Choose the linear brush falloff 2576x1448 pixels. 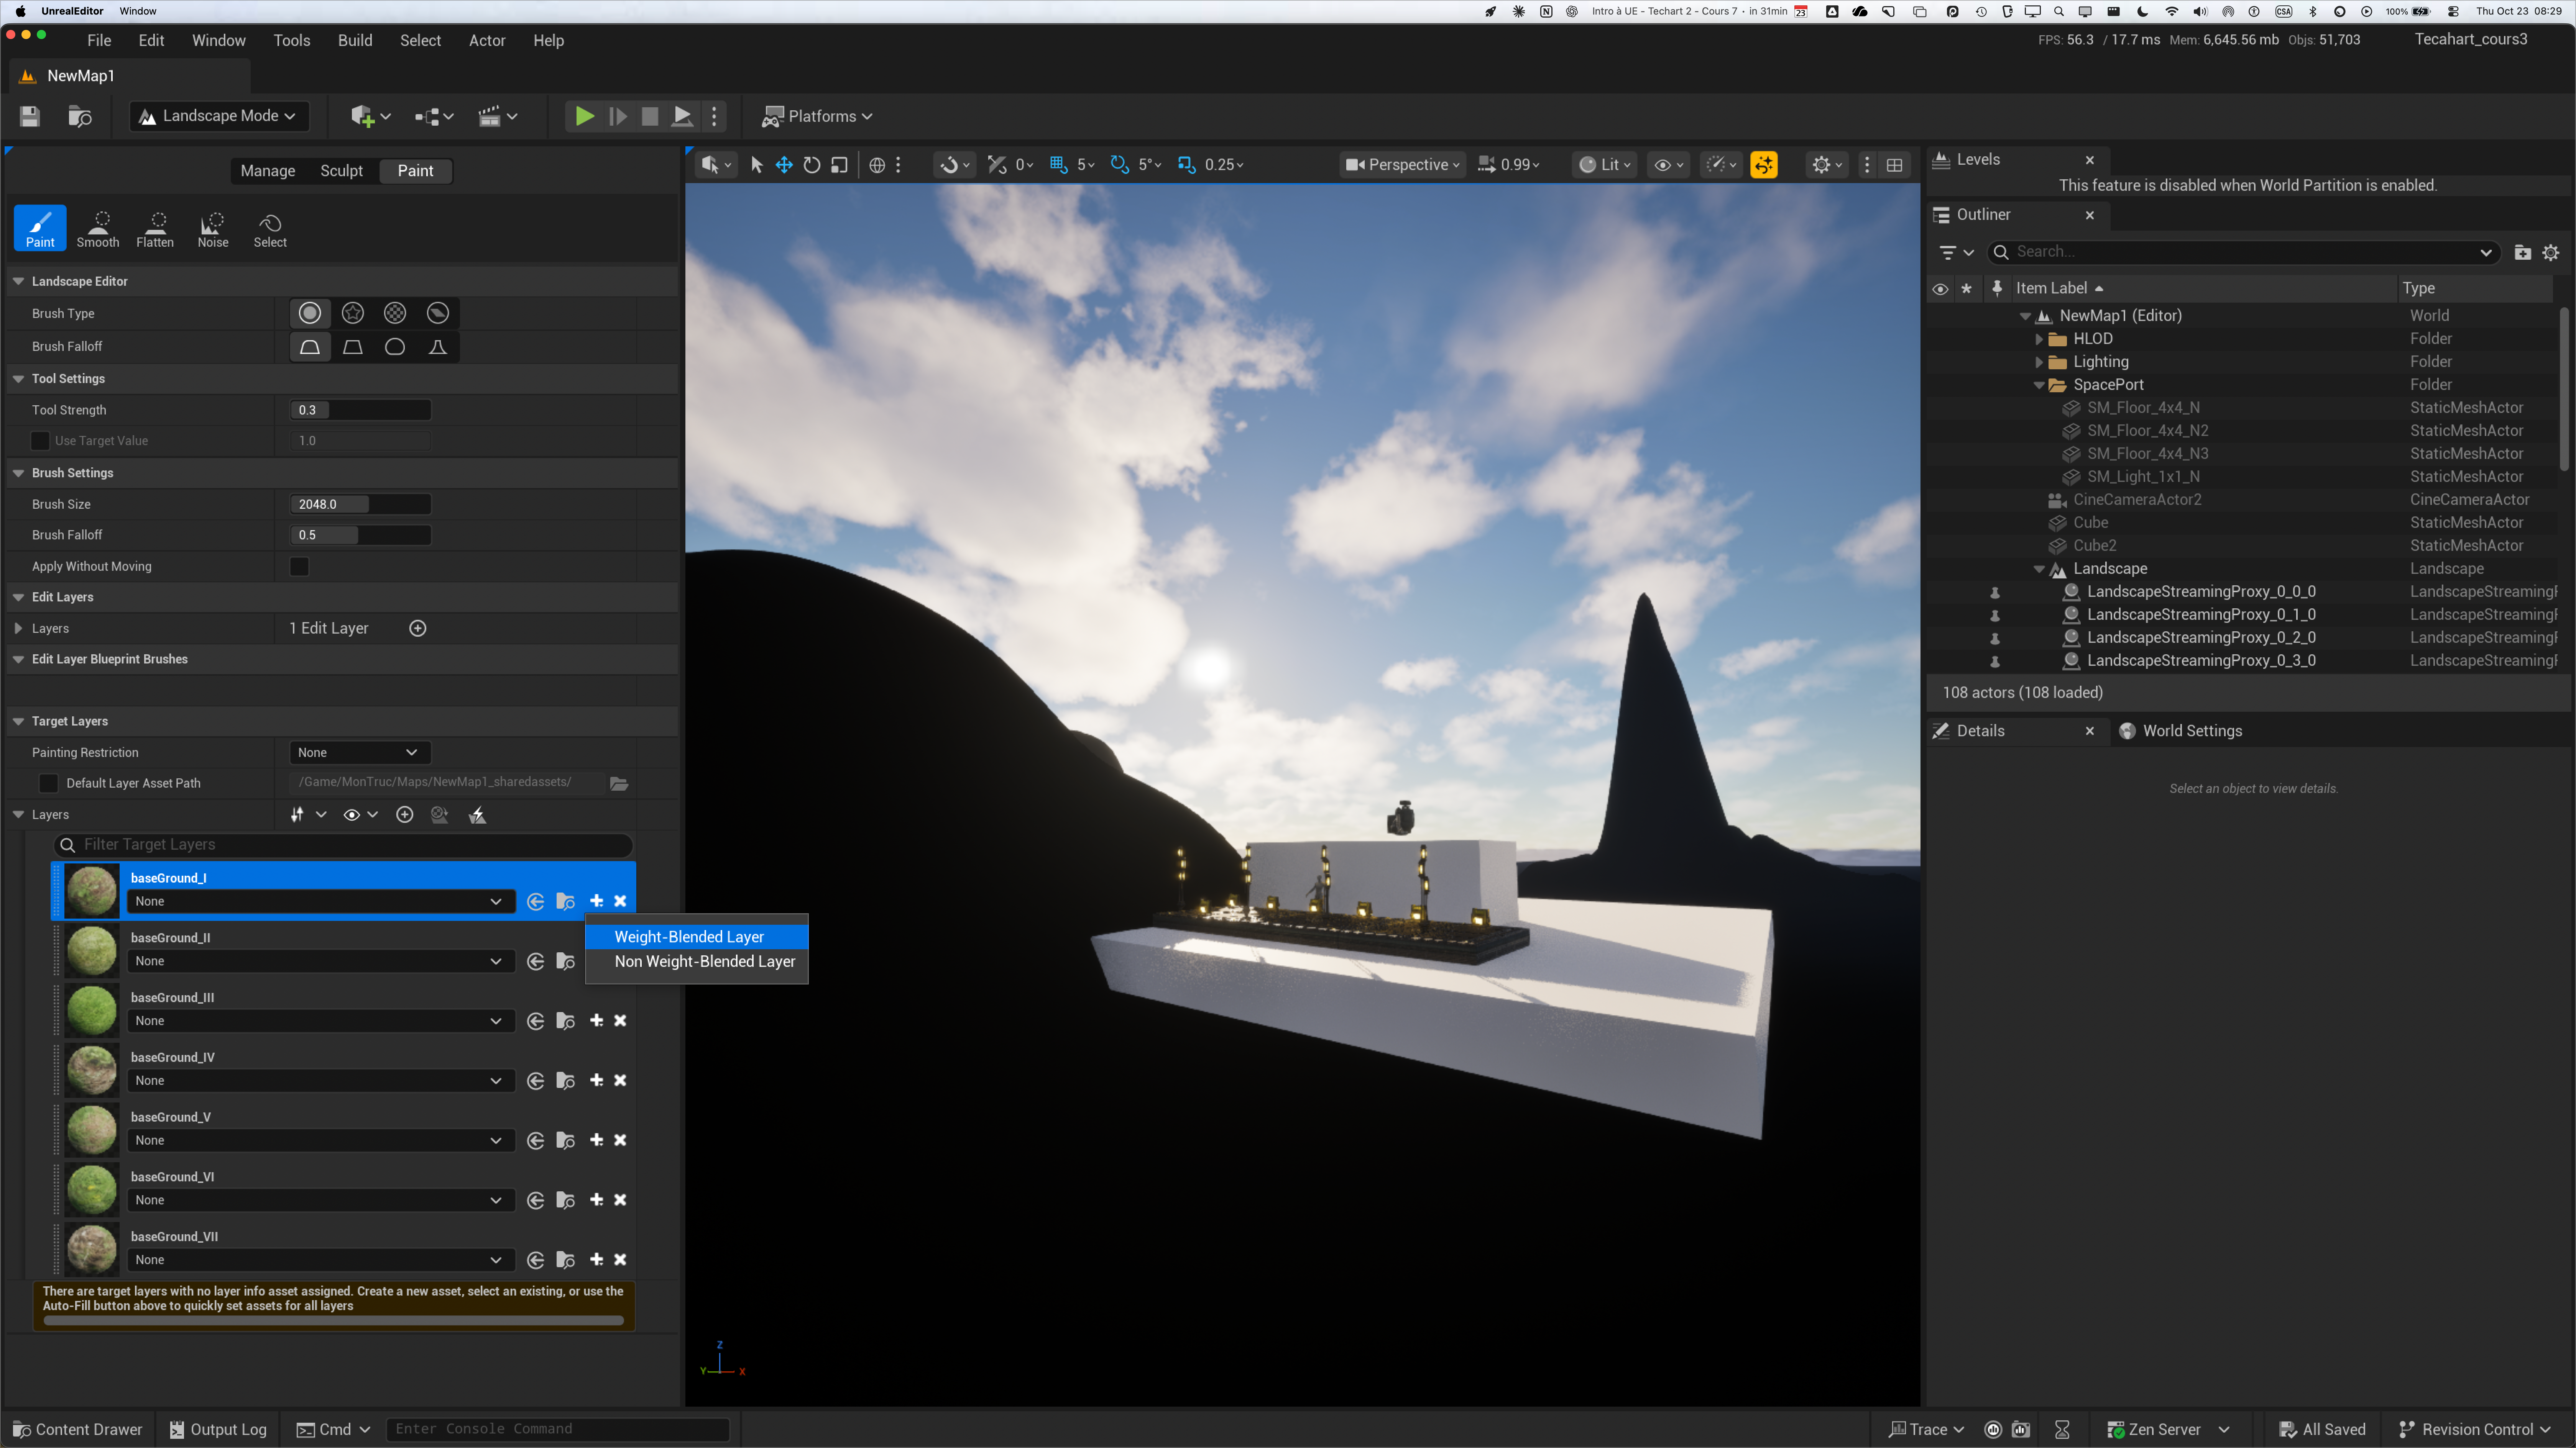tap(353, 347)
